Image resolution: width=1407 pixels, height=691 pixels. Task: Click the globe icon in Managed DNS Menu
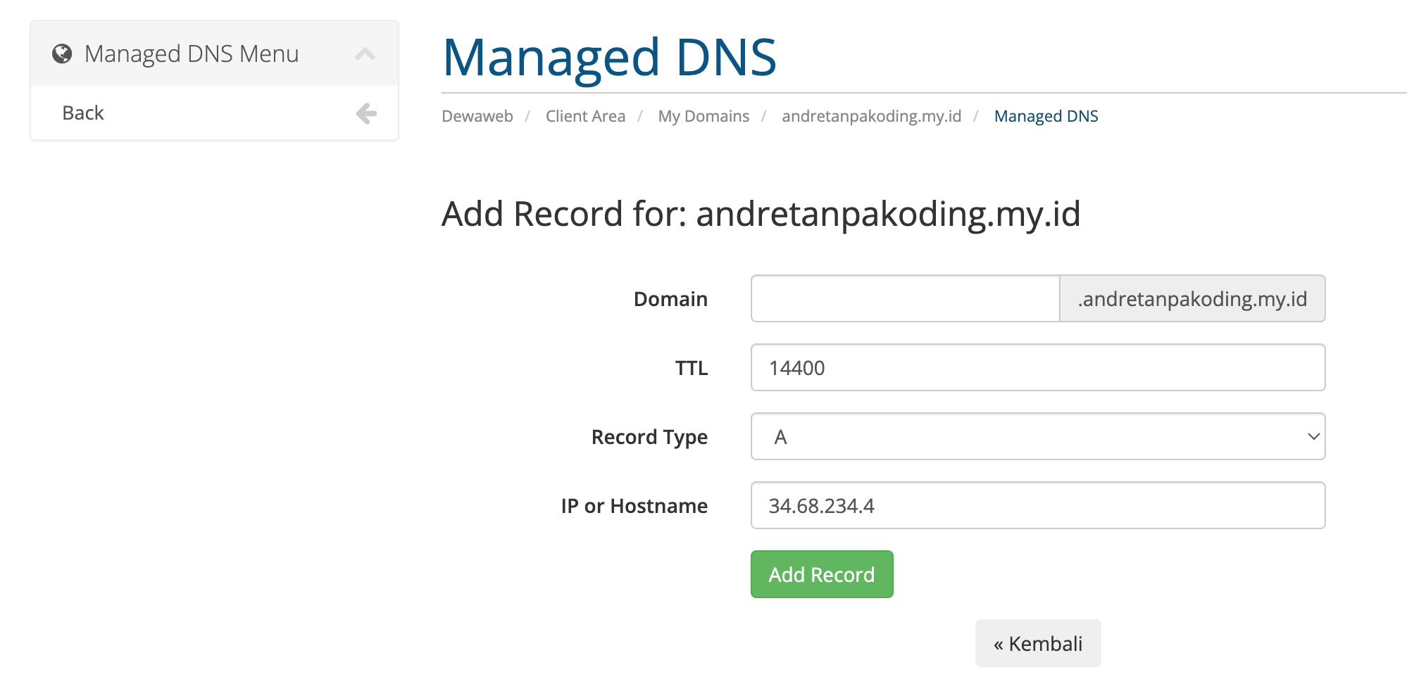point(63,52)
